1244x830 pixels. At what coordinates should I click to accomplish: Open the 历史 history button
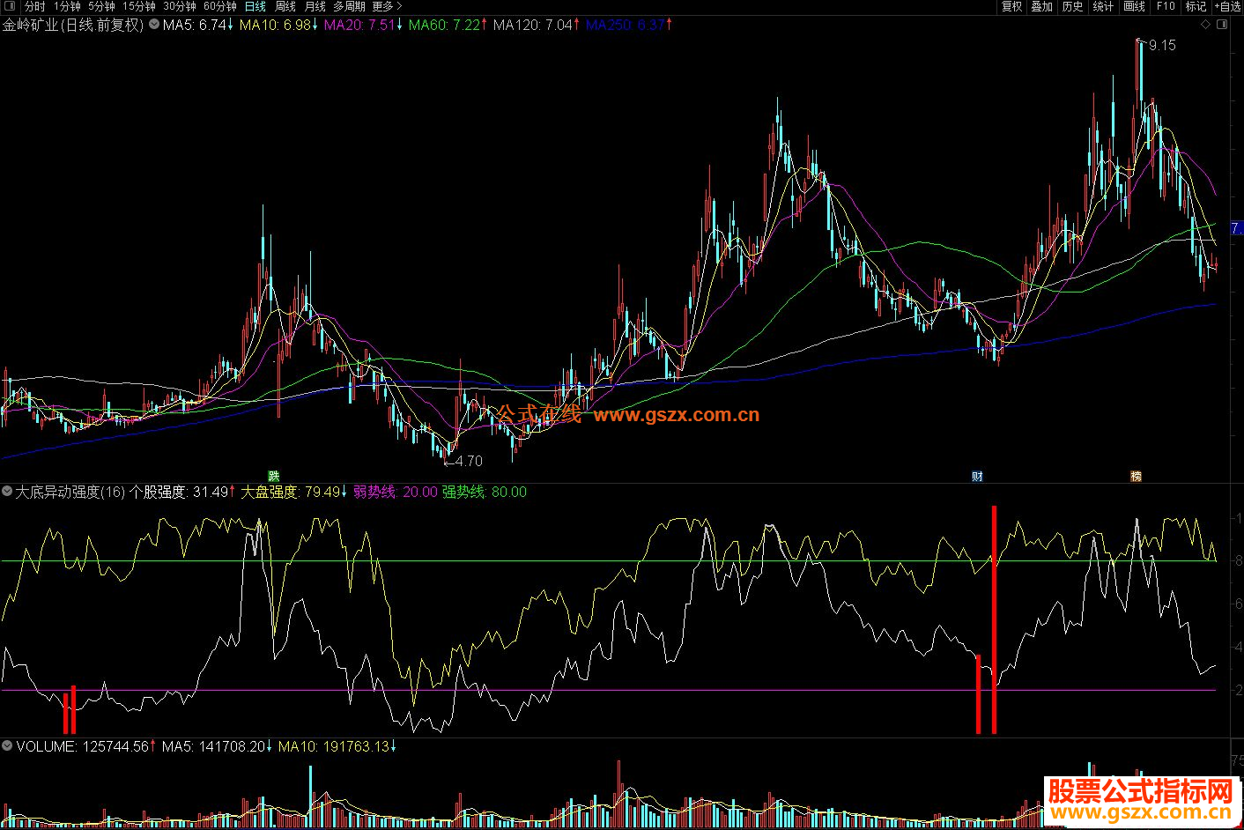pyautogui.click(x=1073, y=6)
